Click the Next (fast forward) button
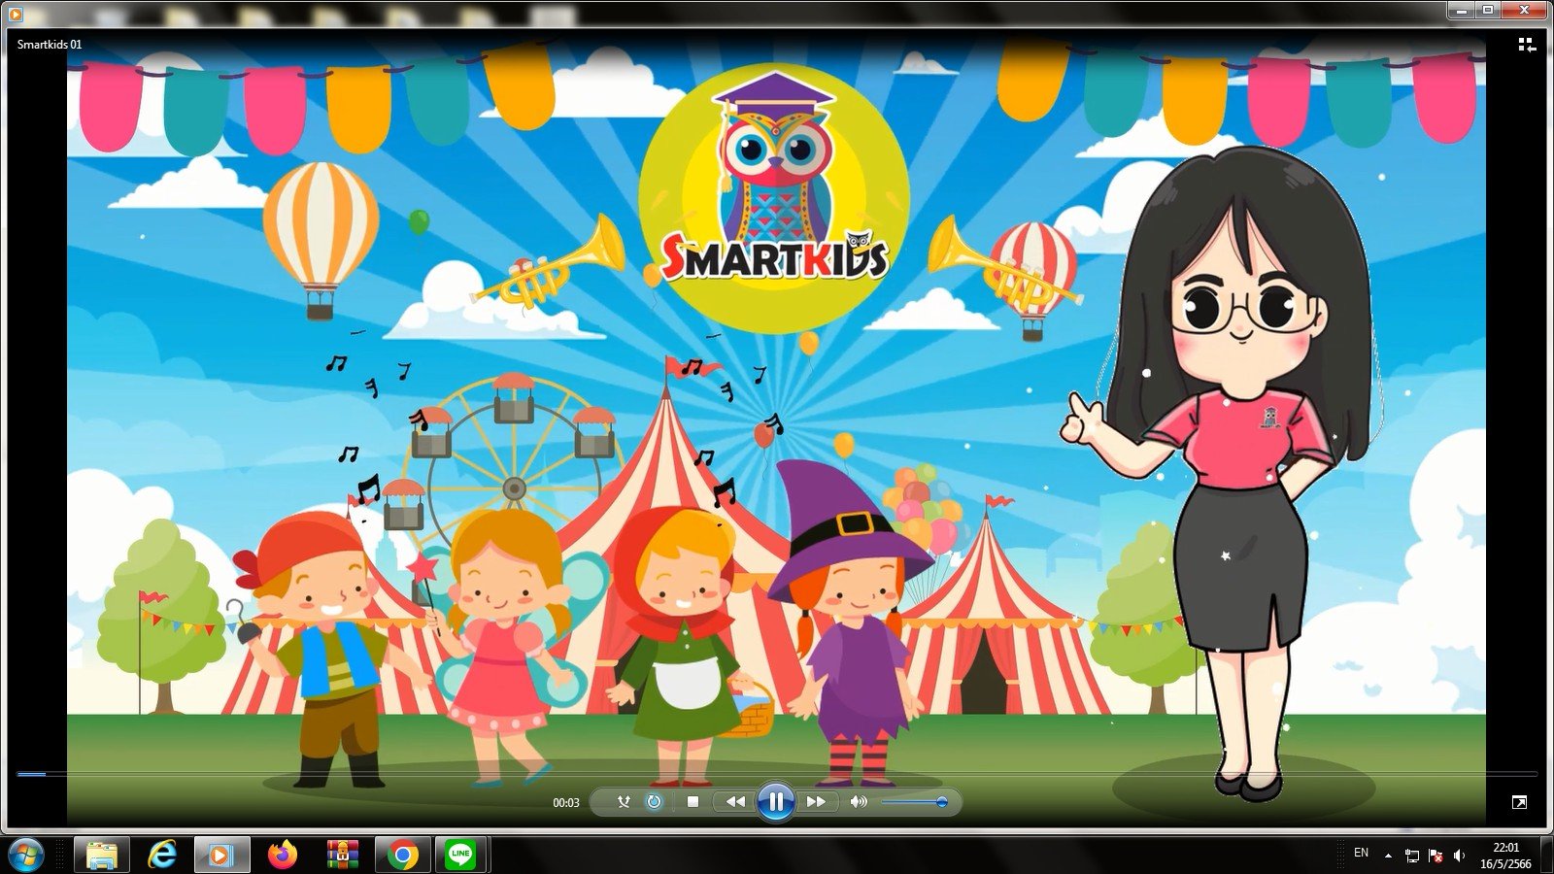The width and height of the screenshot is (1554, 874). tap(816, 802)
